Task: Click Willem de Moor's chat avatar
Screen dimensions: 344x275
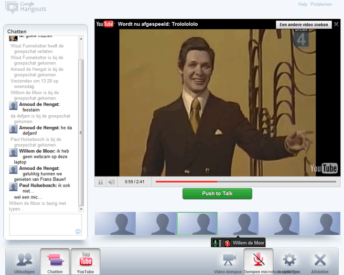Action: (x=13, y=152)
